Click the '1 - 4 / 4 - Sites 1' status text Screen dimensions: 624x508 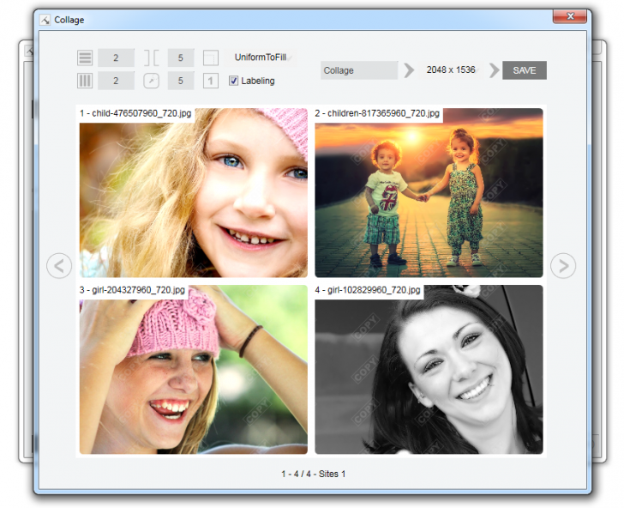coord(313,475)
